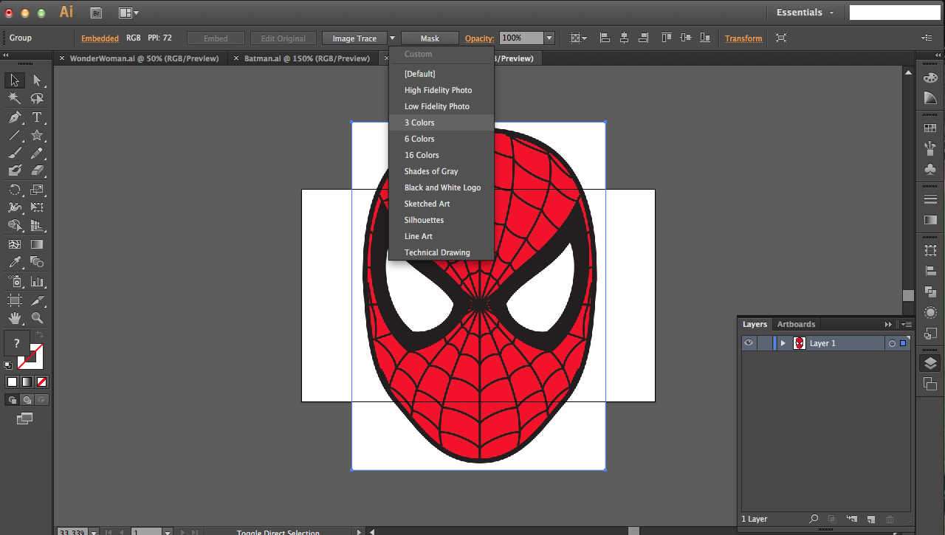Click the Mask button
This screenshot has height=535, width=945.
pos(430,38)
